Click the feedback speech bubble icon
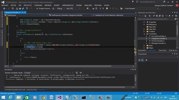Screen dimensions: 179x100 (137, 2)
